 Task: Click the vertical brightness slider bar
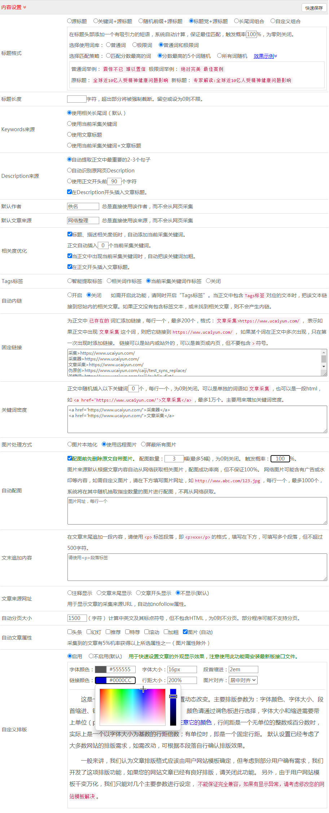point(173,707)
